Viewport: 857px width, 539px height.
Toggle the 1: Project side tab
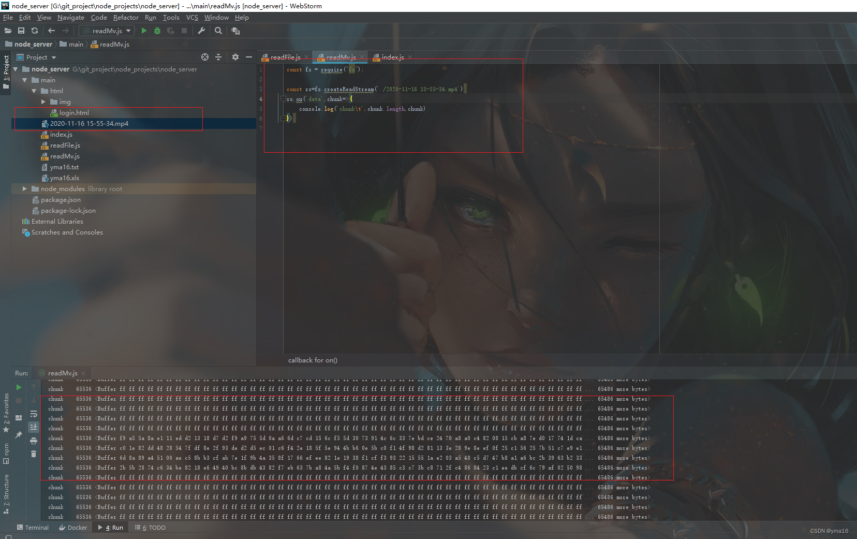(6, 72)
